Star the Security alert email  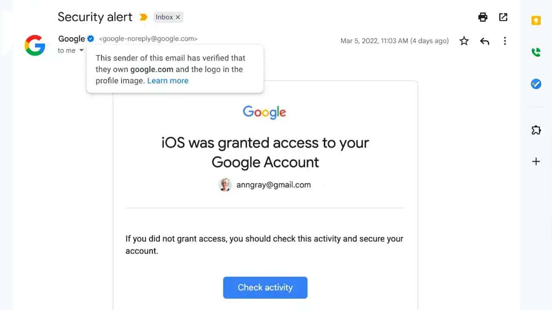click(x=464, y=41)
